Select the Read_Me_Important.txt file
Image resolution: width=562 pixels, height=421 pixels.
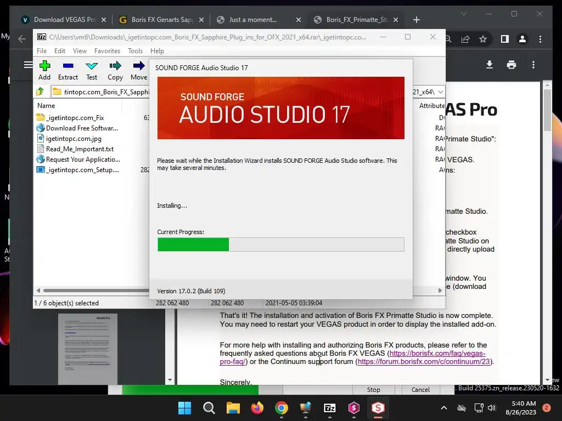tap(80, 149)
